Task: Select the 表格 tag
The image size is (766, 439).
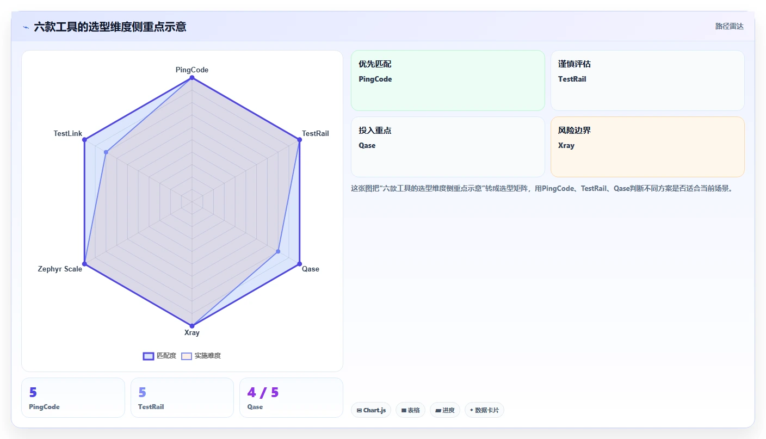Action: pyautogui.click(x=410, y=410)
